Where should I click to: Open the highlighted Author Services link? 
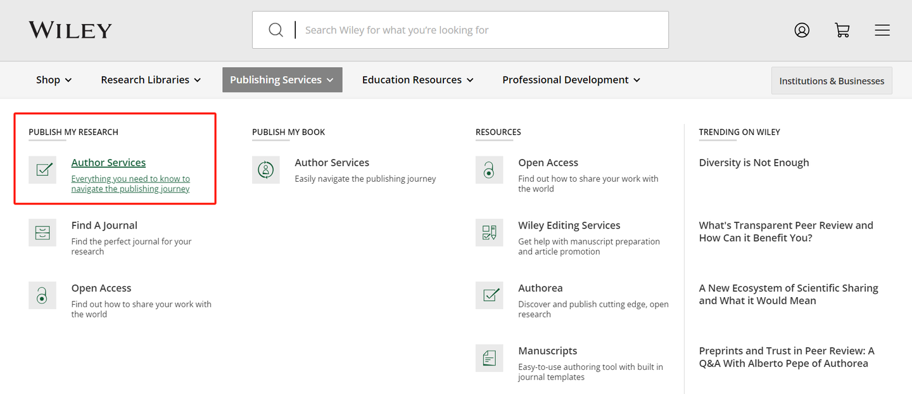pyautogui.click(x=108, y=163)
